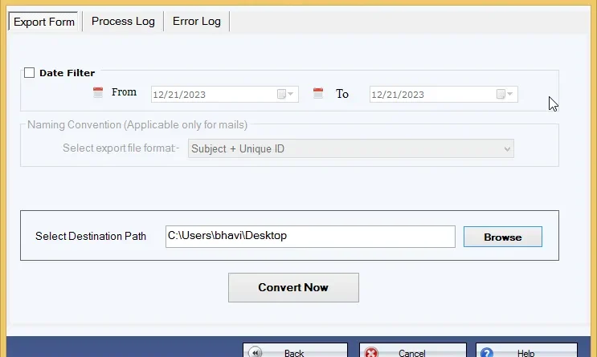Start conversion with Convert Now

pos(293,287)
